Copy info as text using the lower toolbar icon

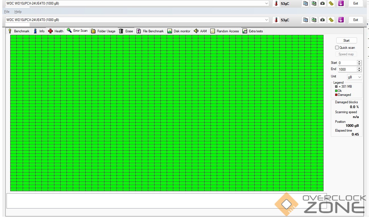click(305, 20)
